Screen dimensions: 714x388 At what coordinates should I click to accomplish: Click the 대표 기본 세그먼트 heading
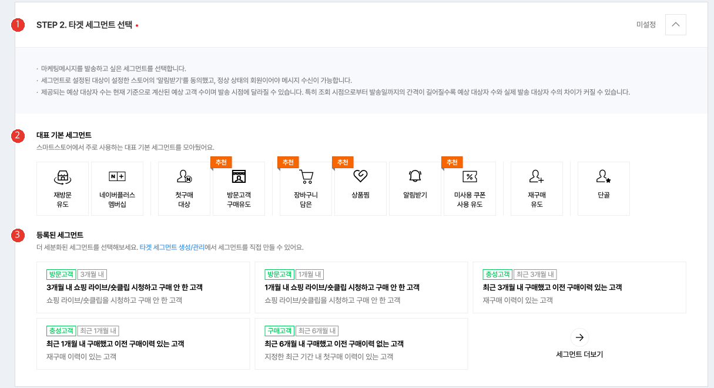pyautogui.click(x=64, y=135)
